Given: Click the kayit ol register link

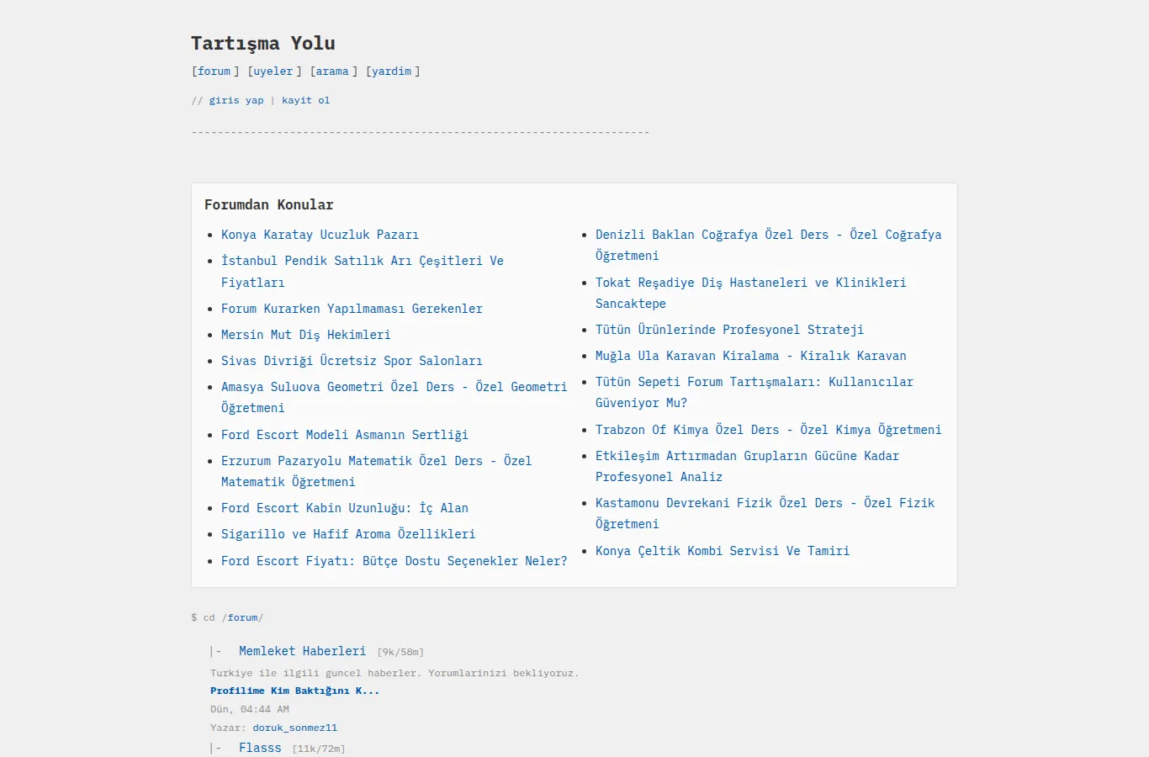Looking at the screenshot, I should pos(306,100).
